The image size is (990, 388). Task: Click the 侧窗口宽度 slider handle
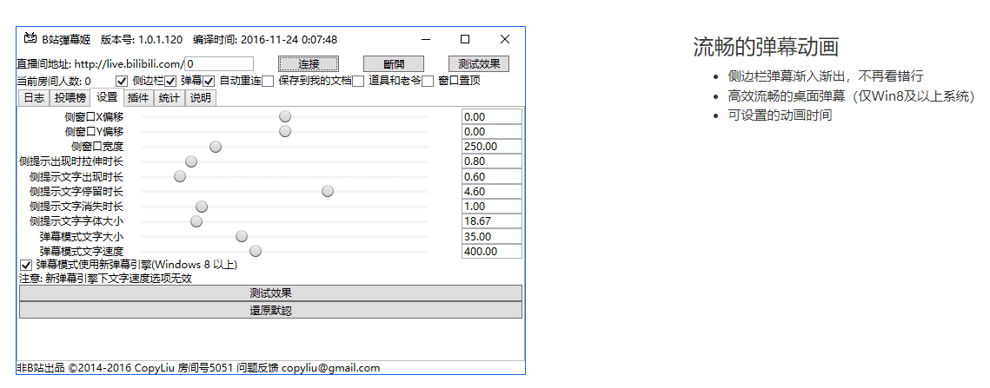point(216,147)
